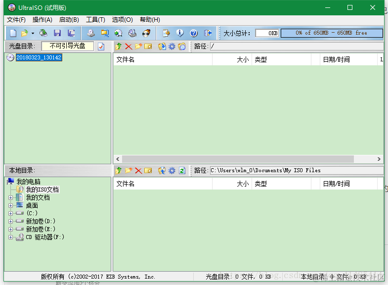Click the help question mark icon
Viewport: 388px width, 285px height.
194,33
